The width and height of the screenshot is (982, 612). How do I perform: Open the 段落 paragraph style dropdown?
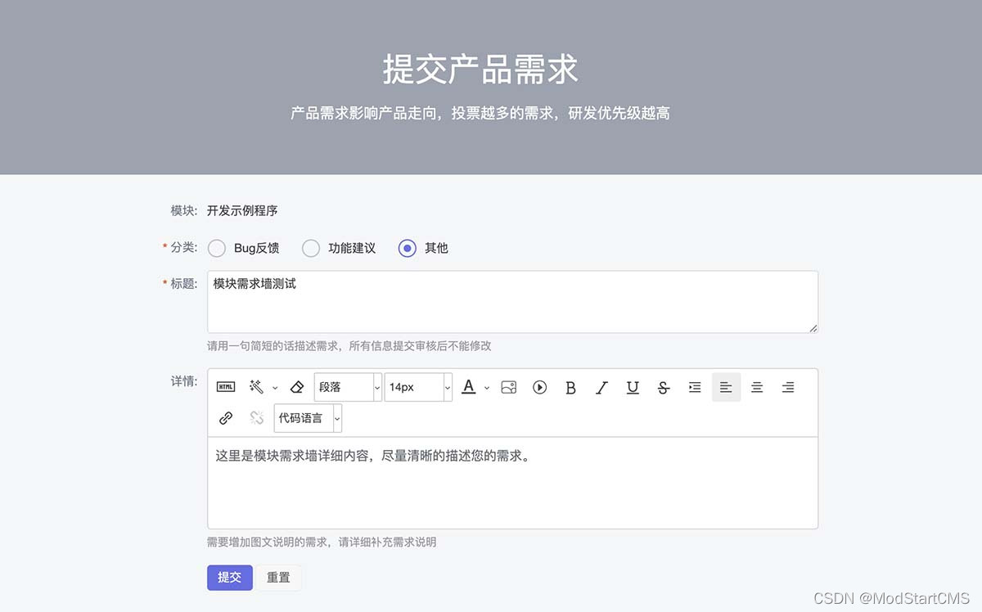click(348, 387)
